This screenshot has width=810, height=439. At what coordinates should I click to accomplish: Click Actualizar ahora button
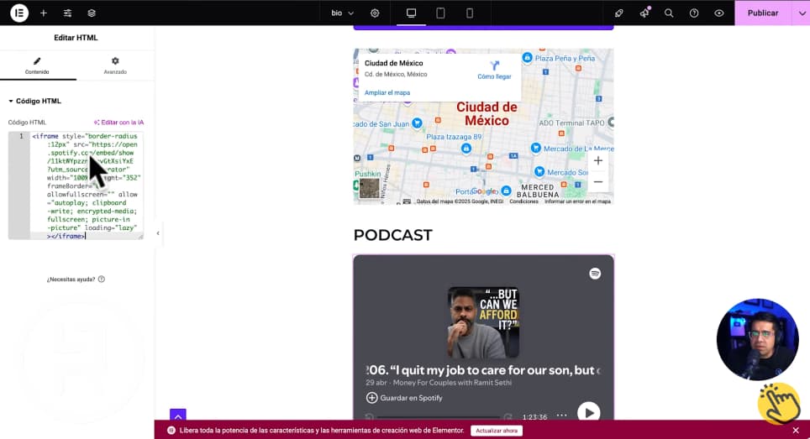pyautogui.click(x=497, y=431)
